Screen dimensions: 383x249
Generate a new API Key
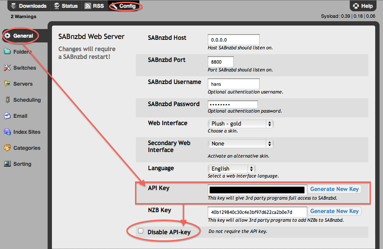coord(335,189)
